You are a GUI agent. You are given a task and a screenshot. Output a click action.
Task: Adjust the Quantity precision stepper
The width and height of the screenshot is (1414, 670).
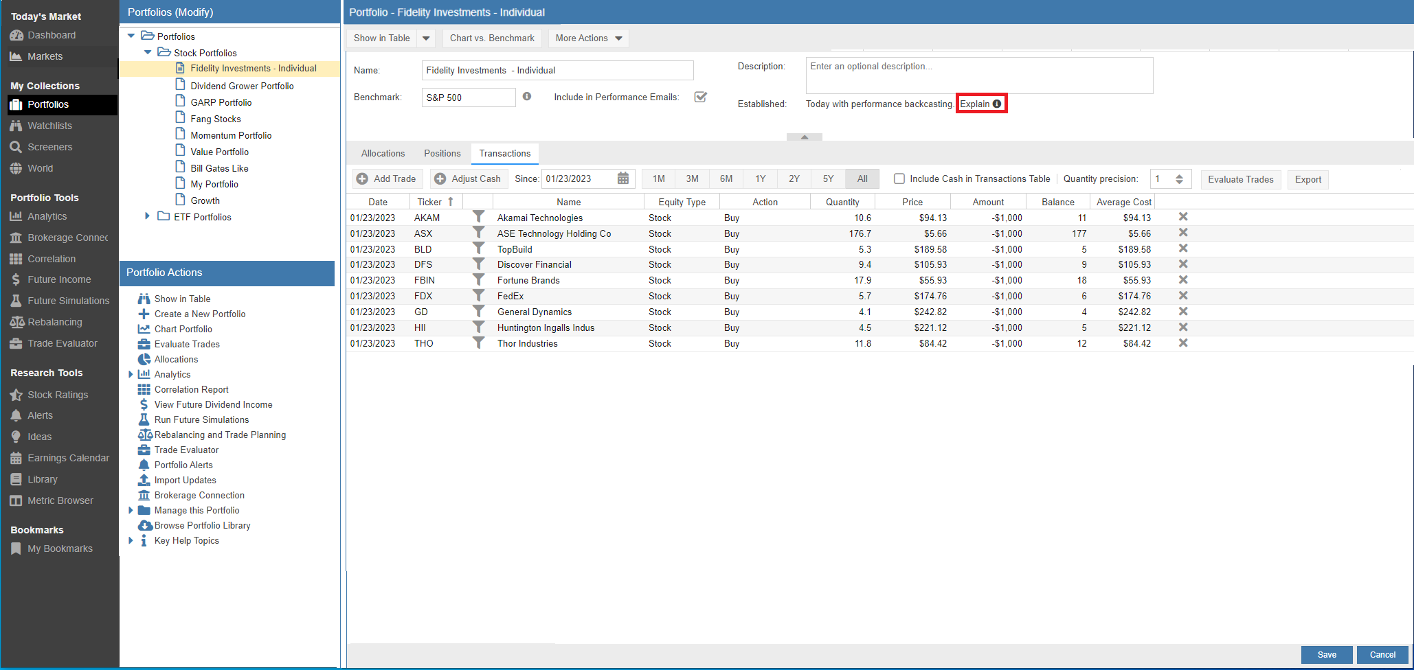click(1179, 179)
